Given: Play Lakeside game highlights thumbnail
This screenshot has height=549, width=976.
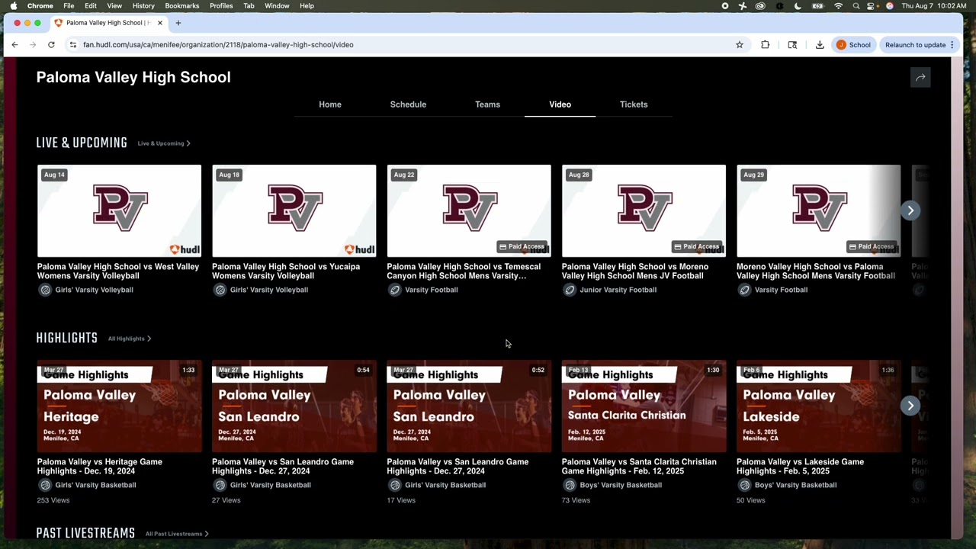Looking at the screenshot, I should [x=819, y=406].
